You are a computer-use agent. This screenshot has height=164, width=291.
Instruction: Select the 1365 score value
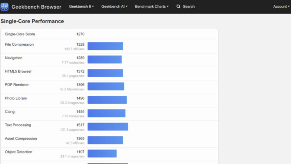80,139
